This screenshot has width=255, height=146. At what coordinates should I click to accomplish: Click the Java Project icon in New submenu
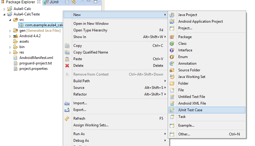172,15
